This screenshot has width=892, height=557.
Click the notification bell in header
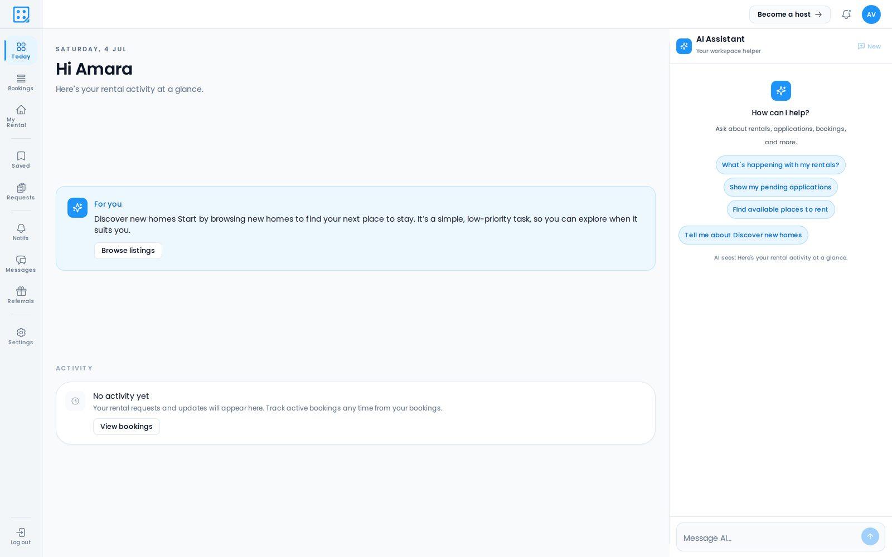(x=846, y=14)
